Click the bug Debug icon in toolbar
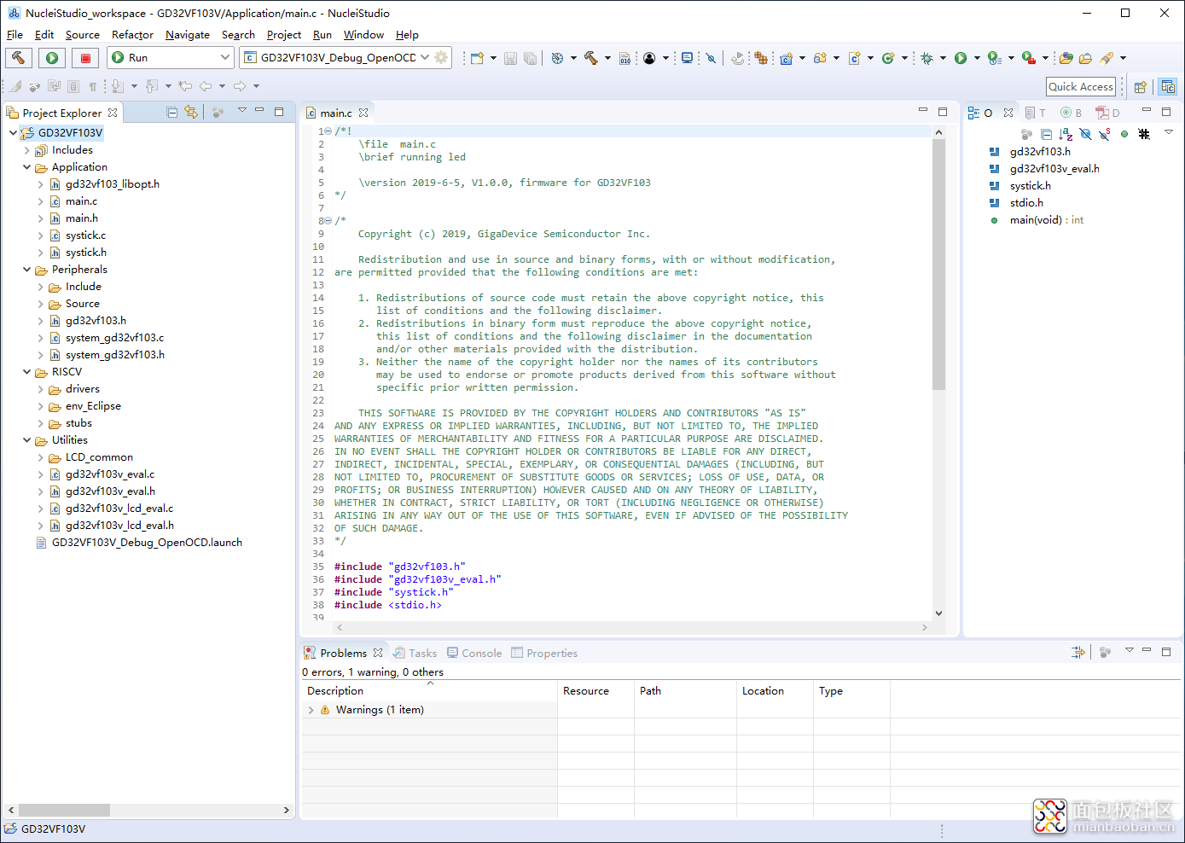The image size is (1185, 843). [x=927, y=58]
